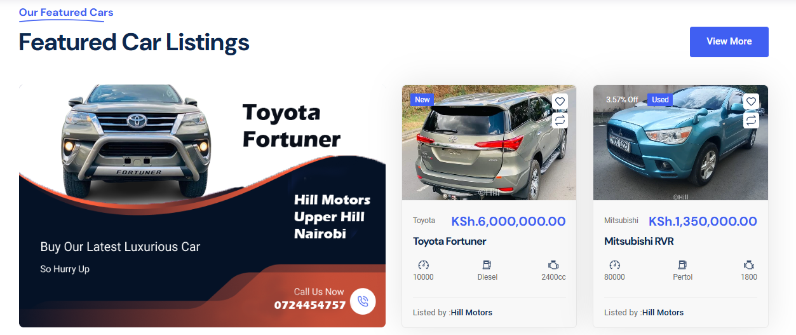Viewport: 796px width, 335px height.
Task: Favorite the Mitsubishi RVR with heart icon
Action: pyautogui.click(x=751, y=102)
